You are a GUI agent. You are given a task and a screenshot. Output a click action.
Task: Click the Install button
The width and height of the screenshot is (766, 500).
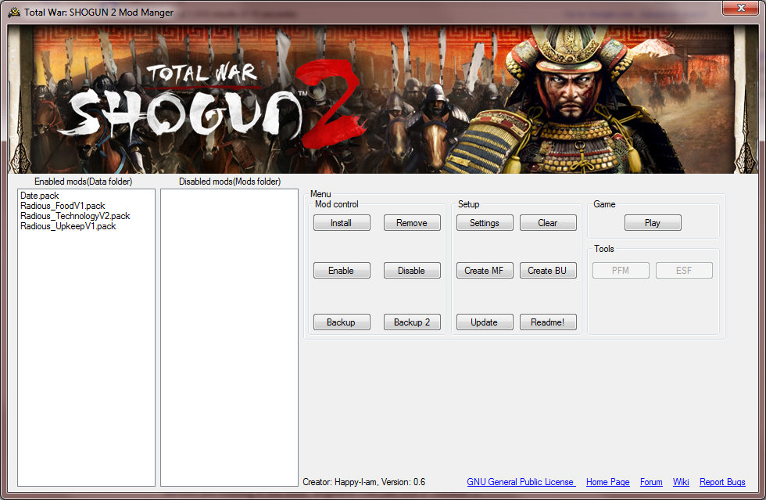pyautogui.click(x=342, y=222)
